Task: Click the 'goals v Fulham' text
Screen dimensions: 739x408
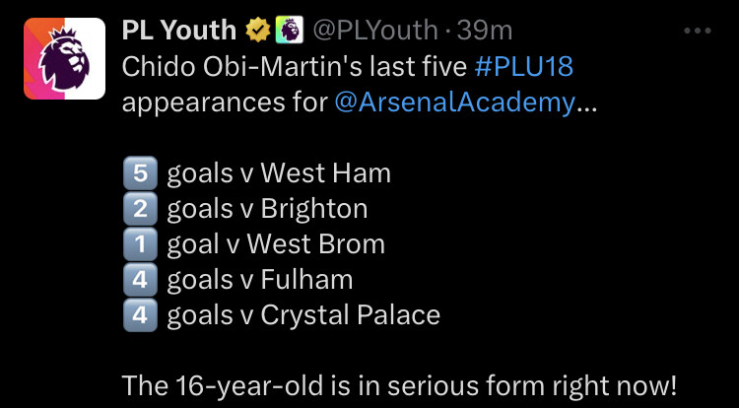Action: [260, 280]
